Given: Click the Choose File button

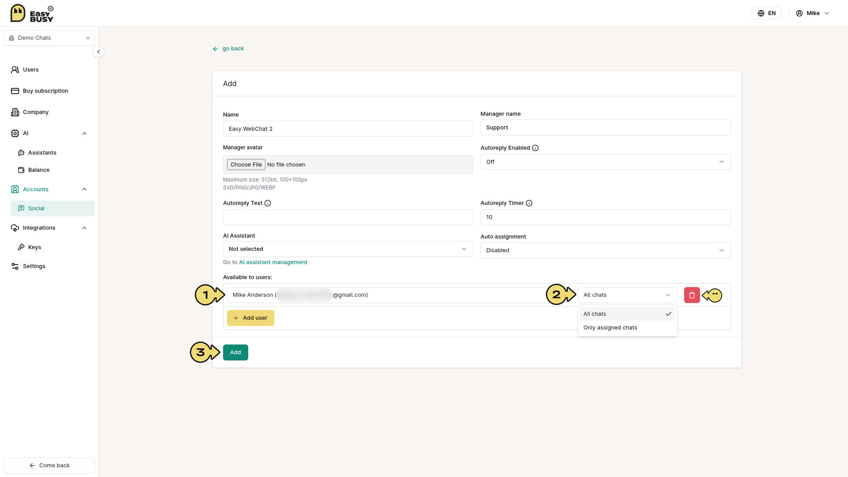Looking at the screenshot, I should tap(246, 165).
